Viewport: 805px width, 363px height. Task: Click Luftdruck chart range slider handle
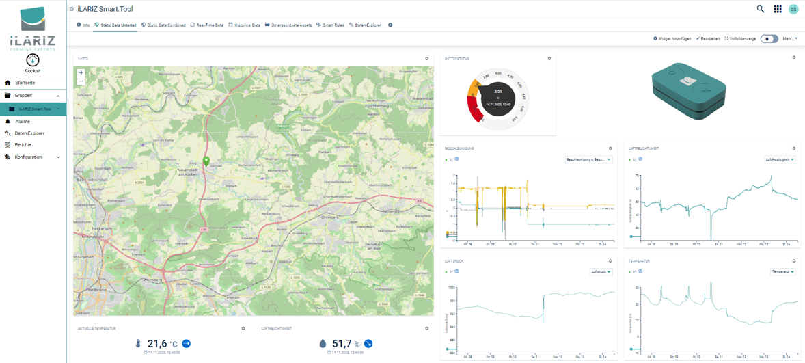[x=446, y=349]
